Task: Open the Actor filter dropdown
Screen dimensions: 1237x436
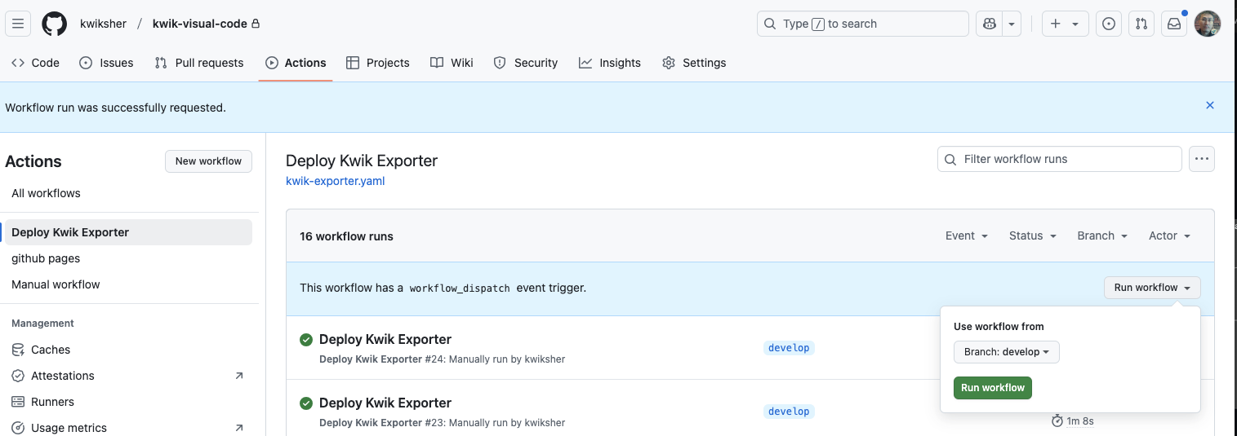Action: 1169,236
